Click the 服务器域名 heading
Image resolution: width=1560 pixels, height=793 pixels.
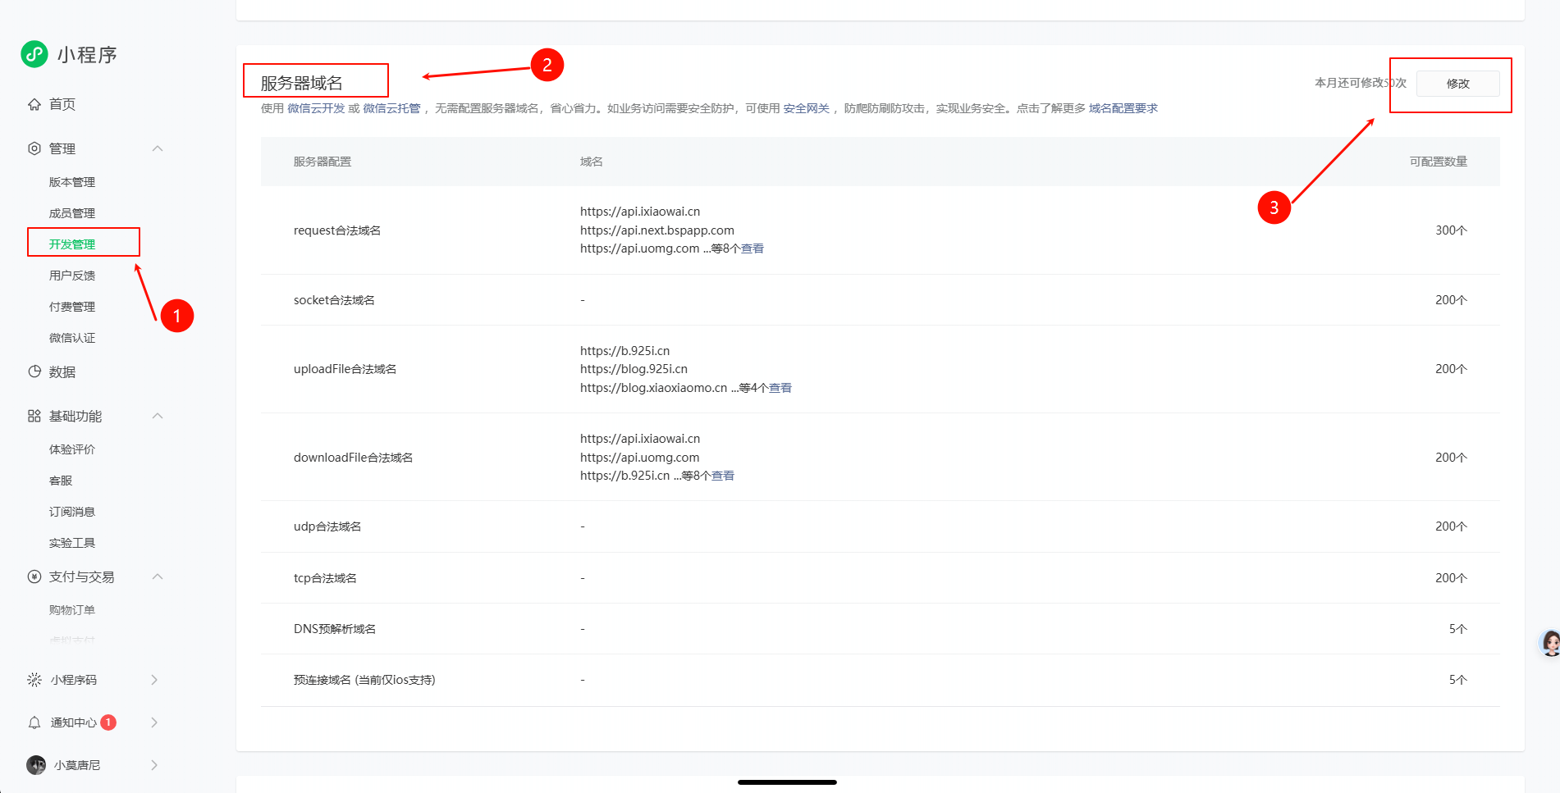pyautogui.click(x=301, y=83)
